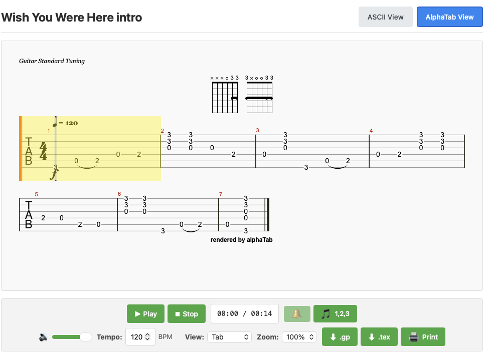Stop the playback
The image size is (489, 355).
[x=187, y=313]
